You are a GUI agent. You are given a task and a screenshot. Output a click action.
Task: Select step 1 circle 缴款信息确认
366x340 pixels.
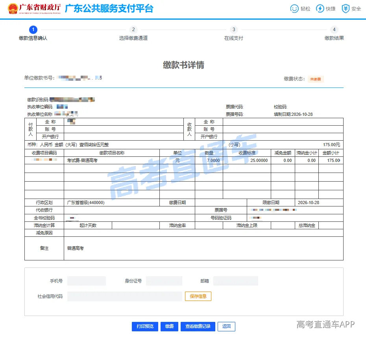point(33,30)
